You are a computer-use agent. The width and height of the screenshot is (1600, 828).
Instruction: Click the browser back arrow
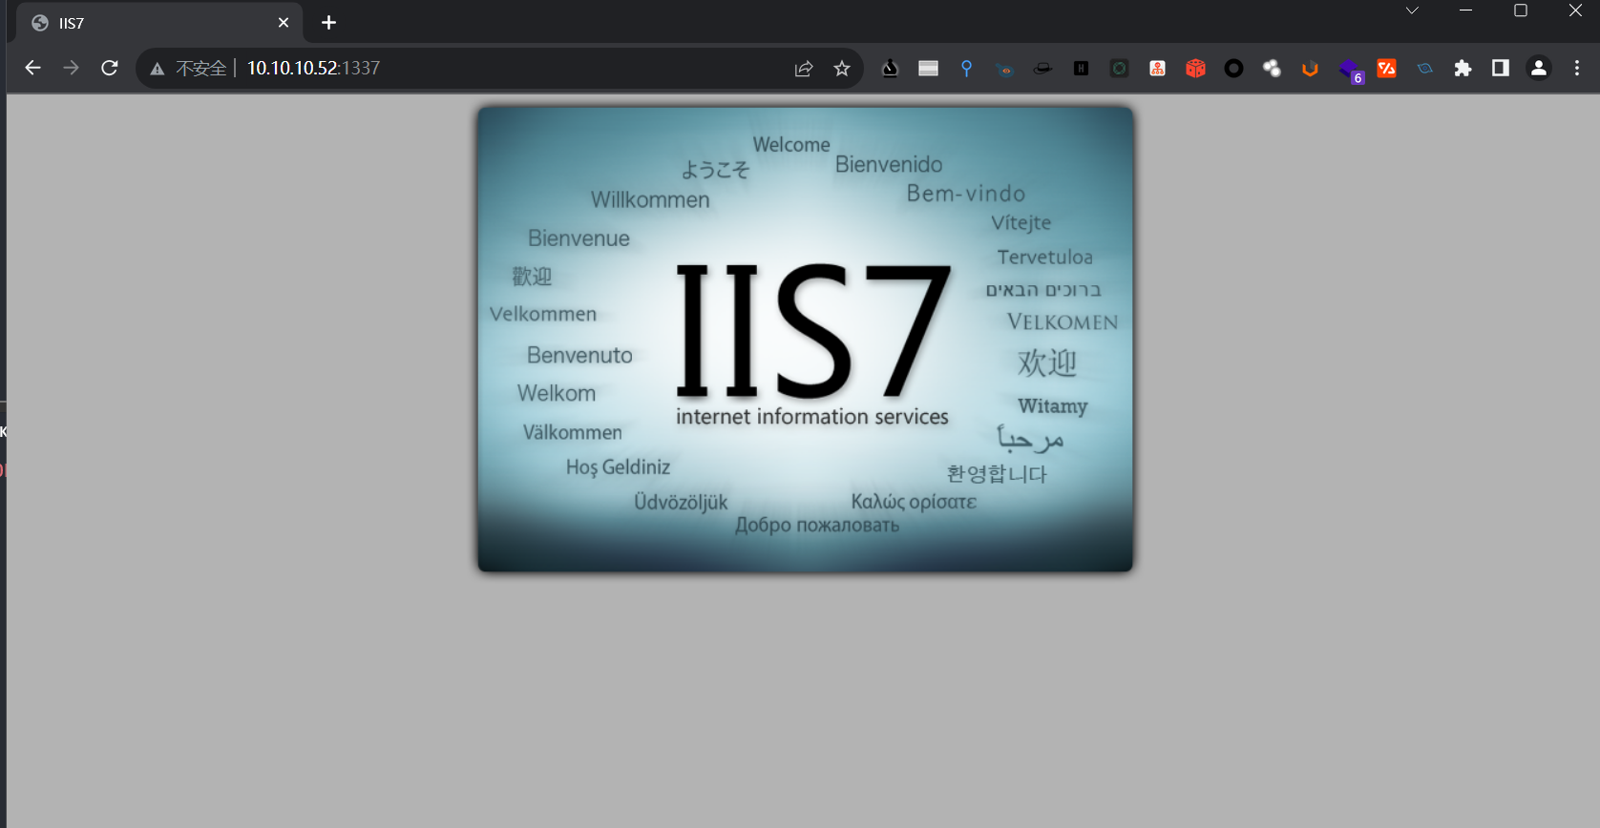33,68
